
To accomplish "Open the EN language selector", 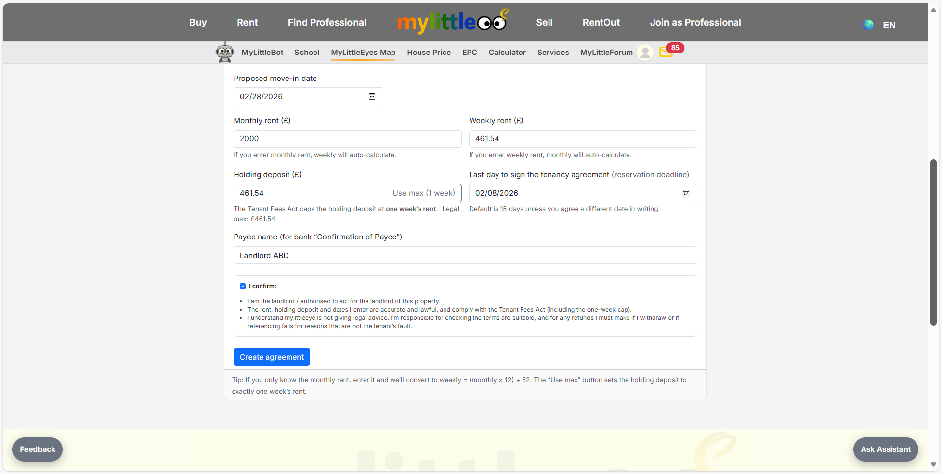I will click(x=889, y=25).
